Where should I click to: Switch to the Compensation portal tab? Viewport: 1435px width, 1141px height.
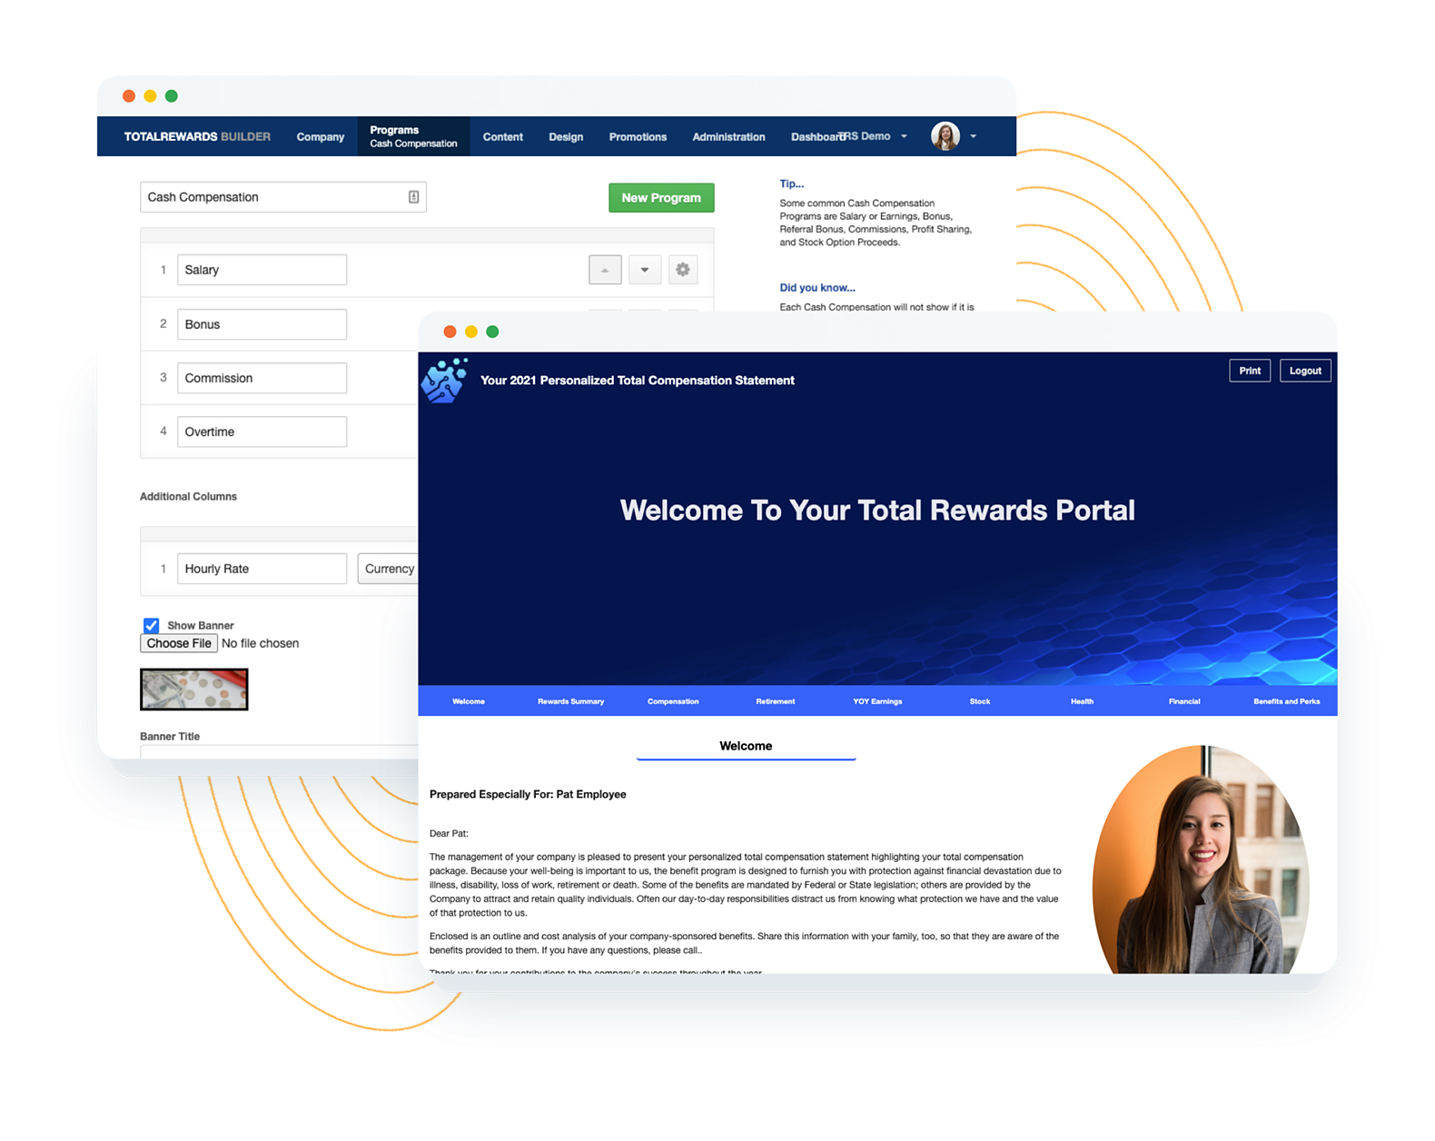(x=673, y=701)
